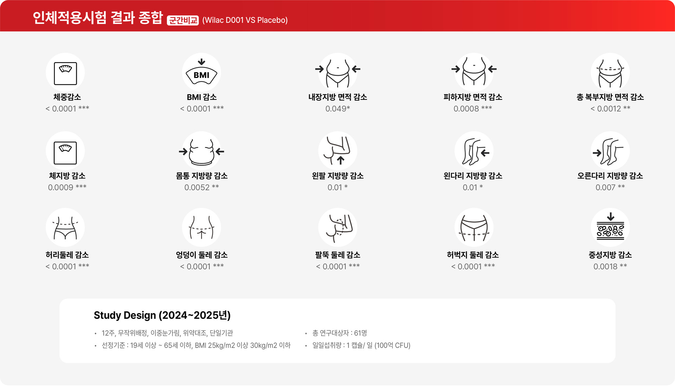Viewport: 675px width, 387px height.
Task: Select the 허리둘레 감소 waist icon
Action: coord(65,228)
